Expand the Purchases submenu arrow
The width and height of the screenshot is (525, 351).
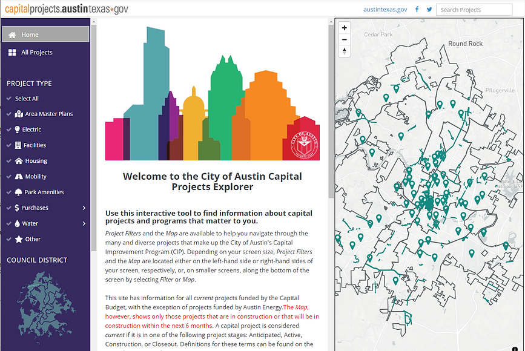[84, 208]
